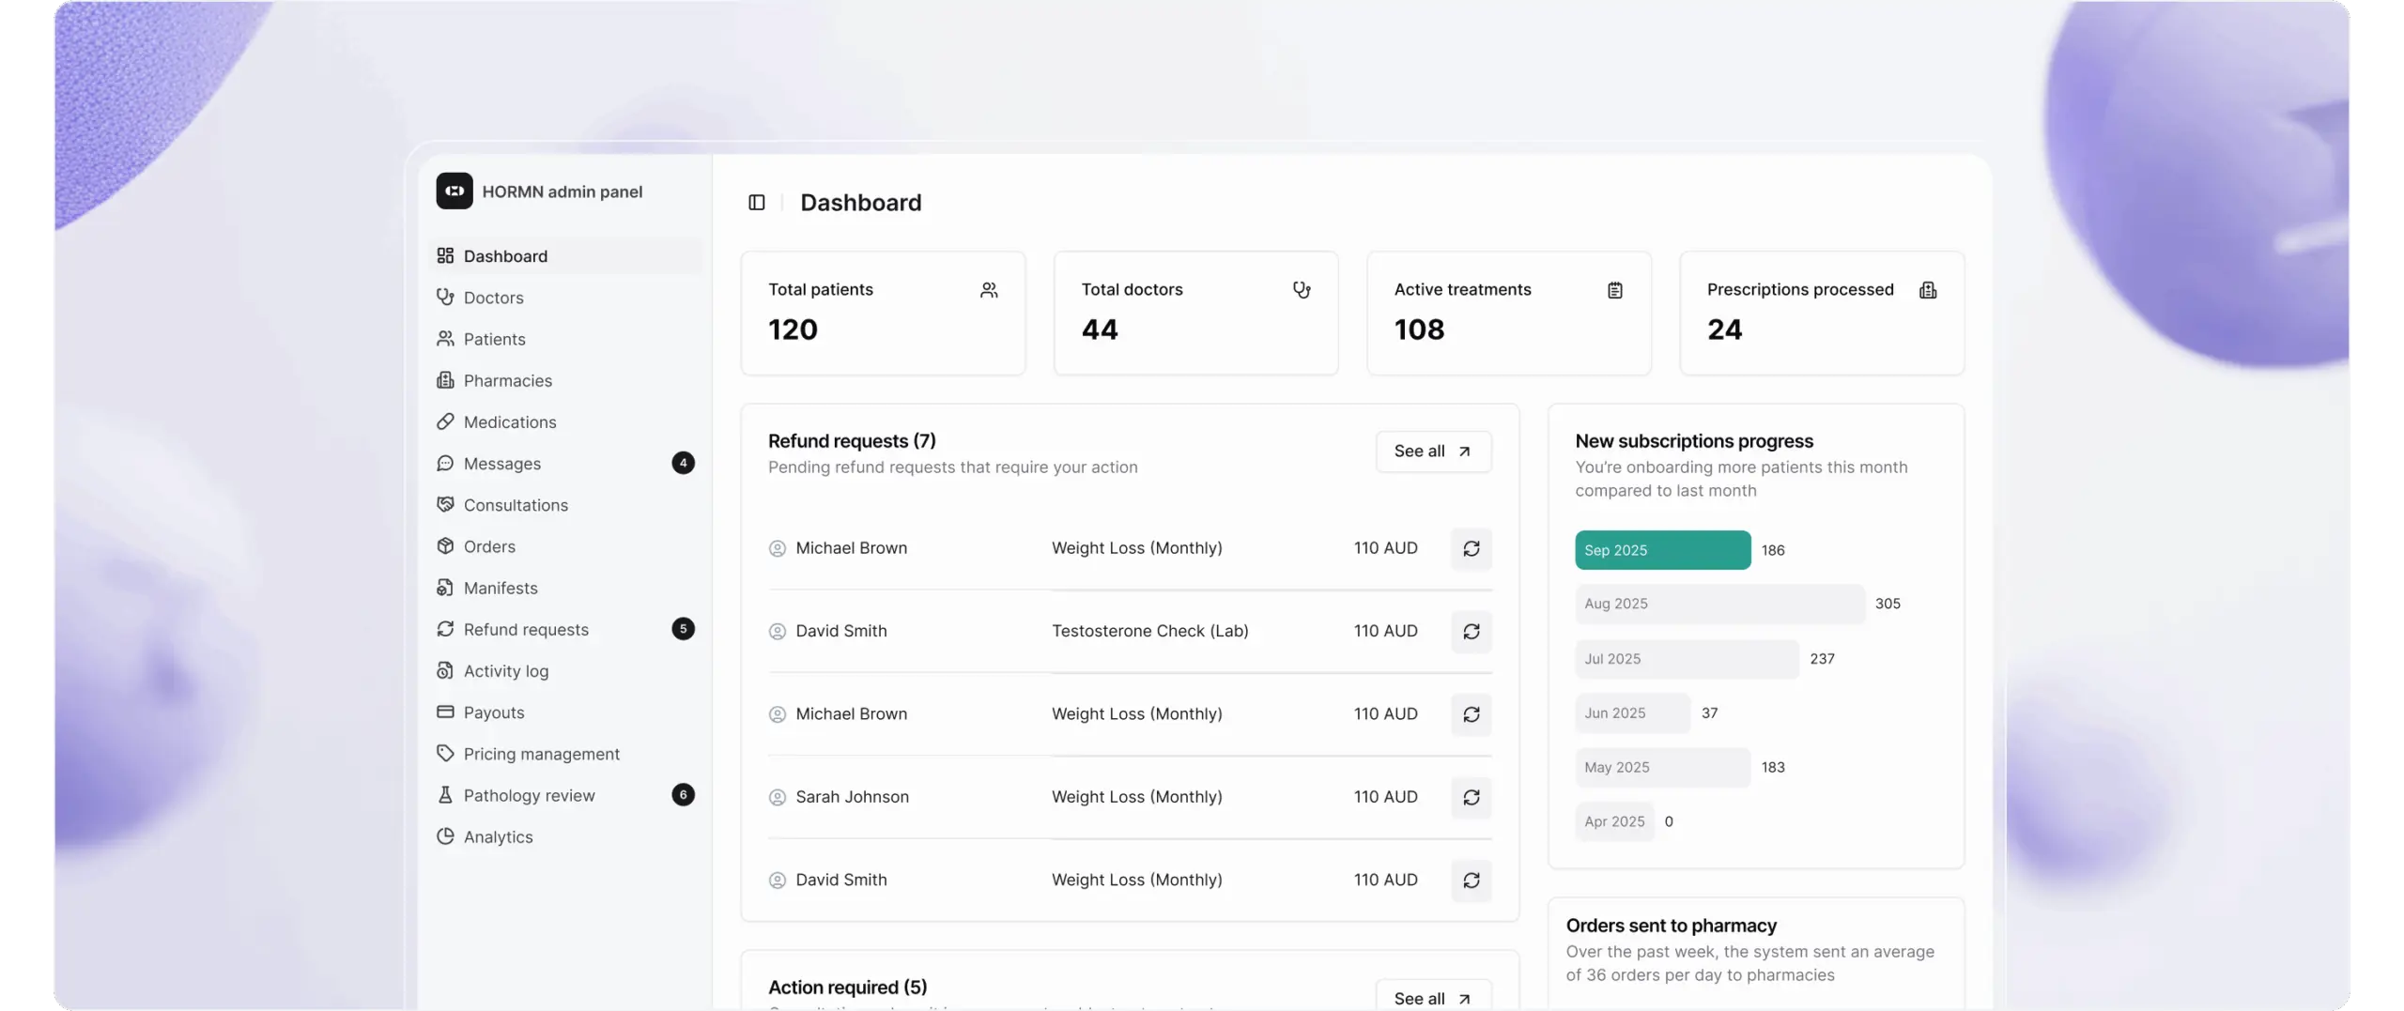Click the Action required (5) heading
The width and height of the screenshot is (2404, 1011).
(x=847, y=988)
